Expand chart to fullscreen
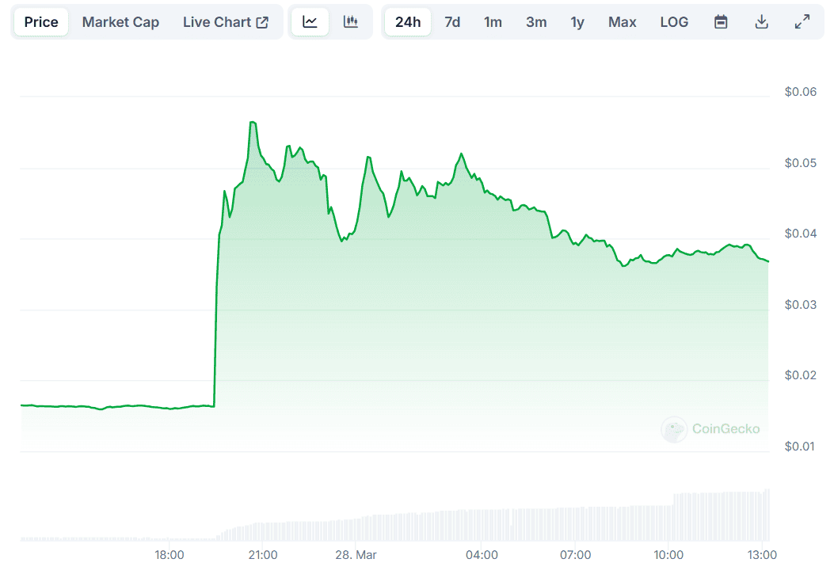 coord(802,22)
